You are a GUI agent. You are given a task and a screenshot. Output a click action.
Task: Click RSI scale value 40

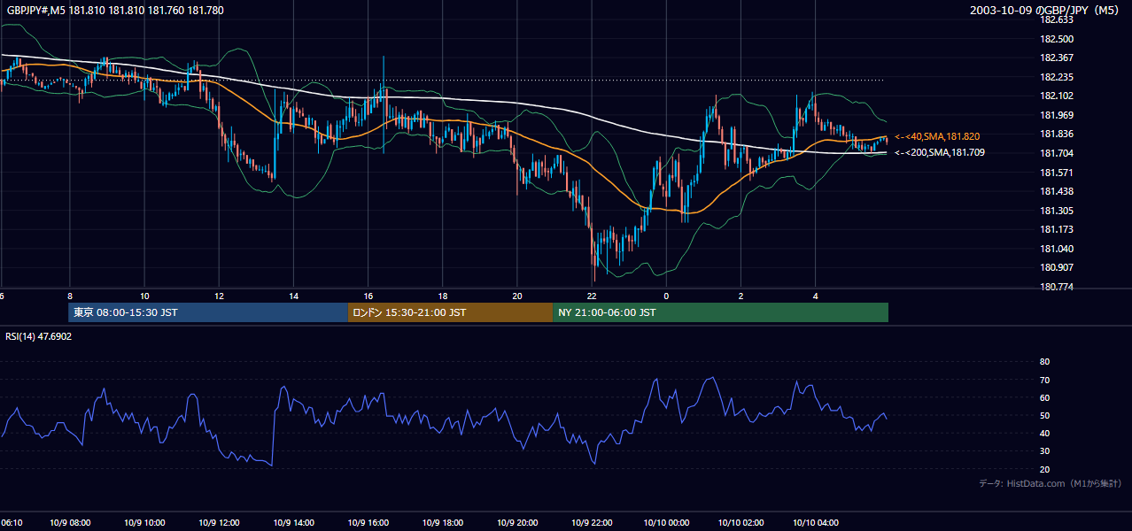(1044, 433)
